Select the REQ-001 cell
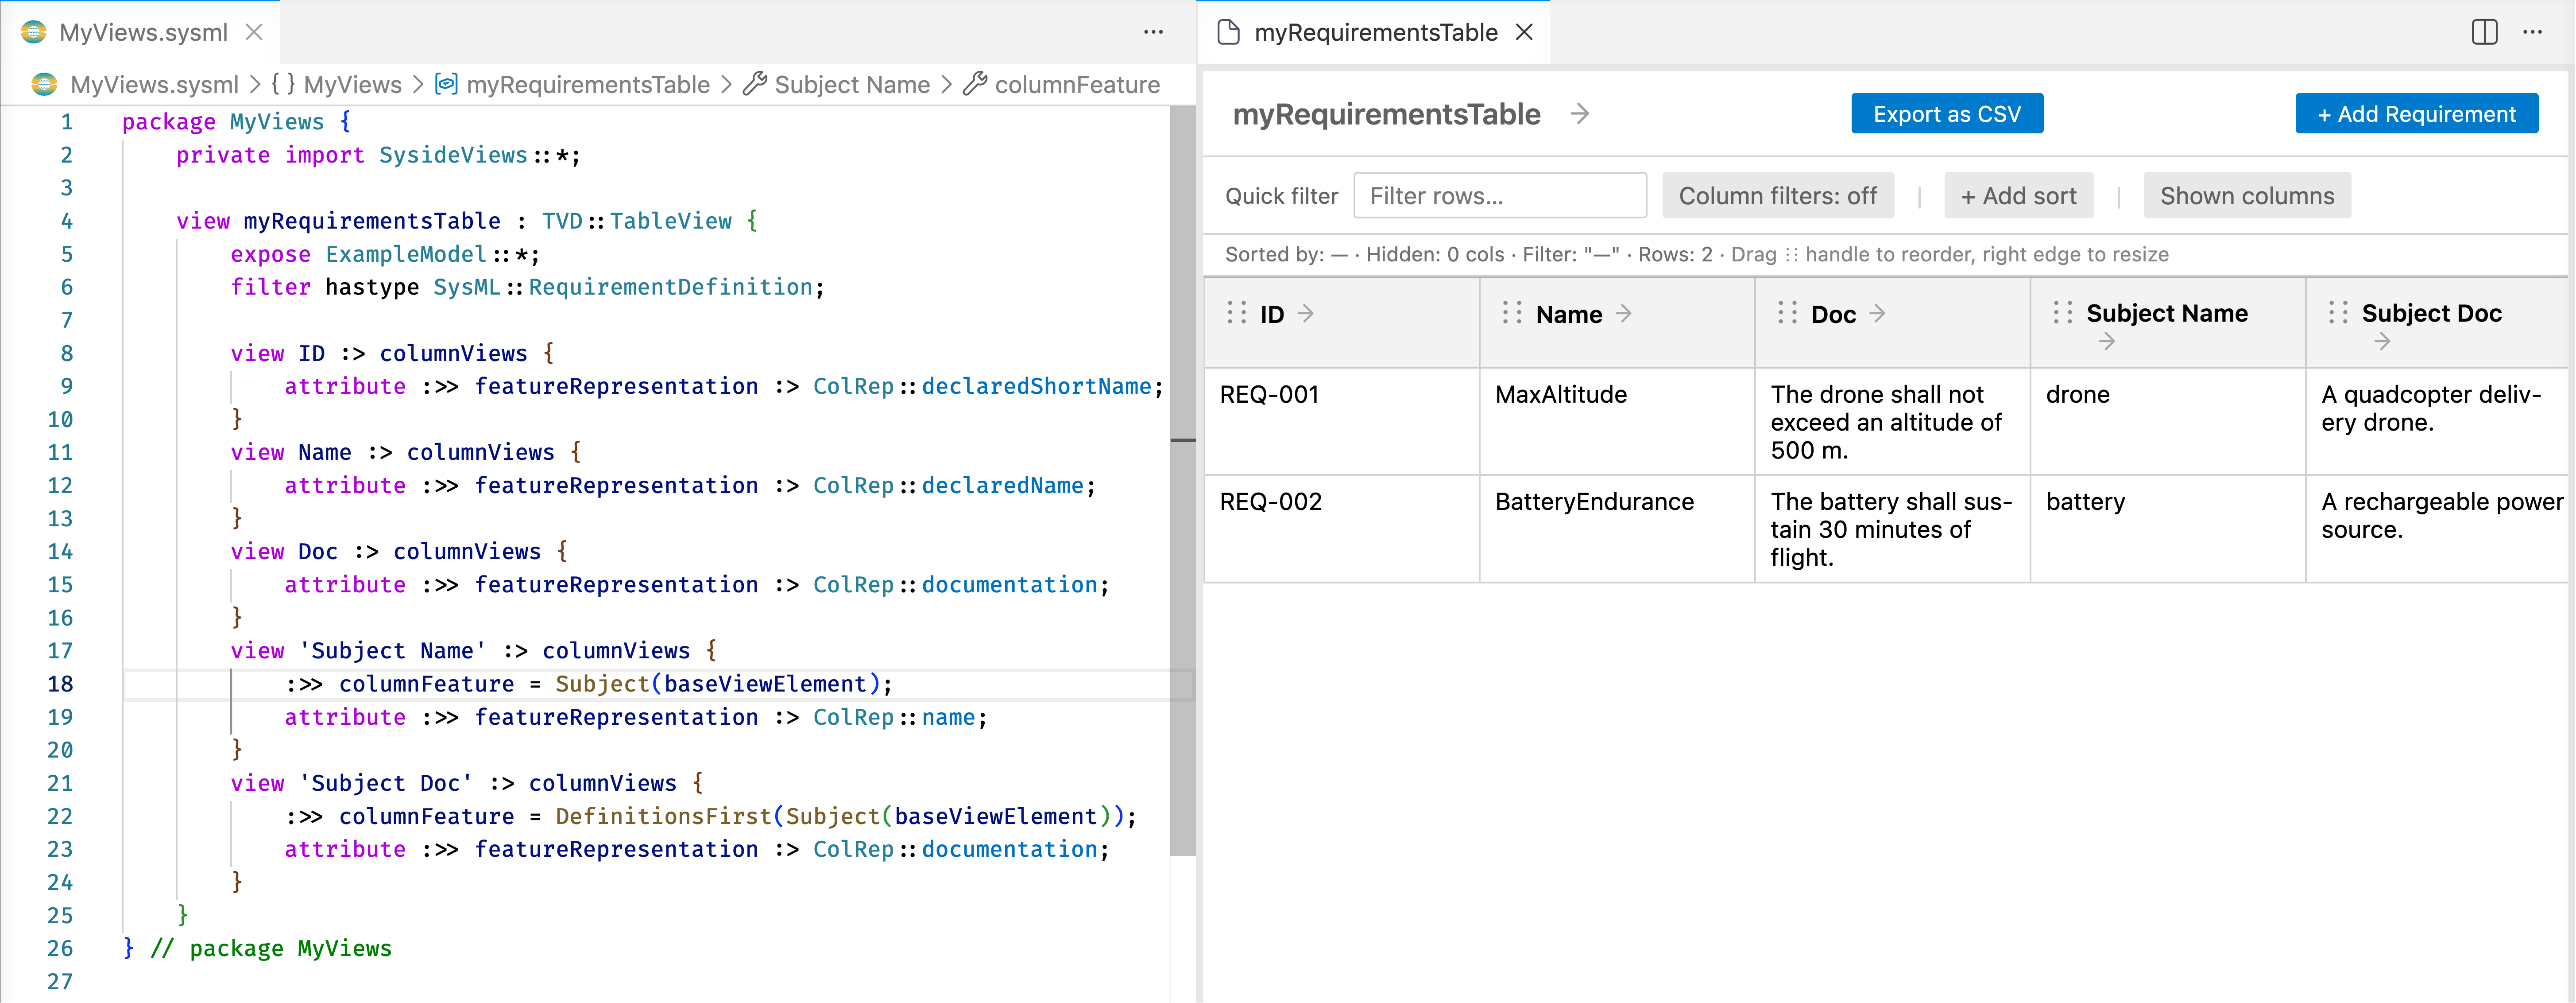2576x1003 pixels. 1341,421
